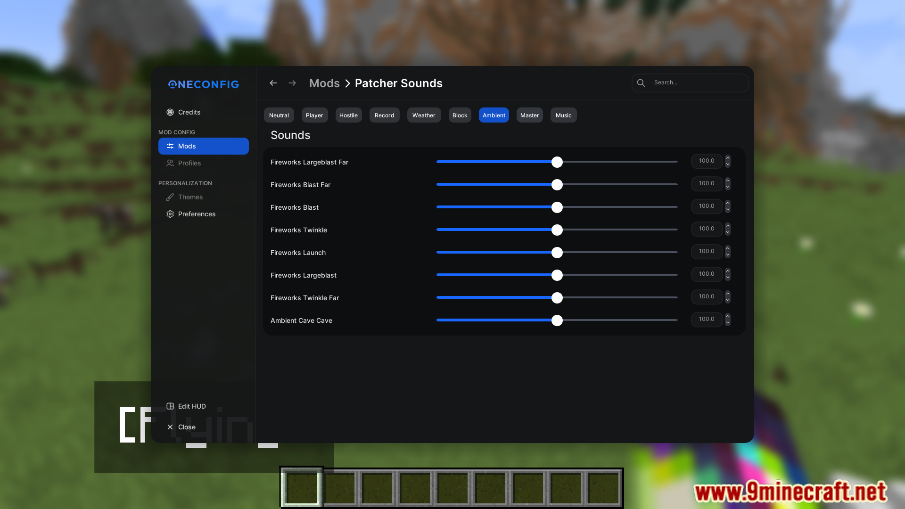
Task: Click the Preferences gear icon
Action: [170, 214]
